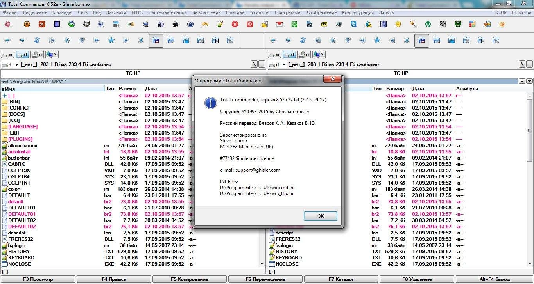This screenshot has height=284, width=534.
Task: Launch GIMP from the toolbar
Action: [86, 24]
